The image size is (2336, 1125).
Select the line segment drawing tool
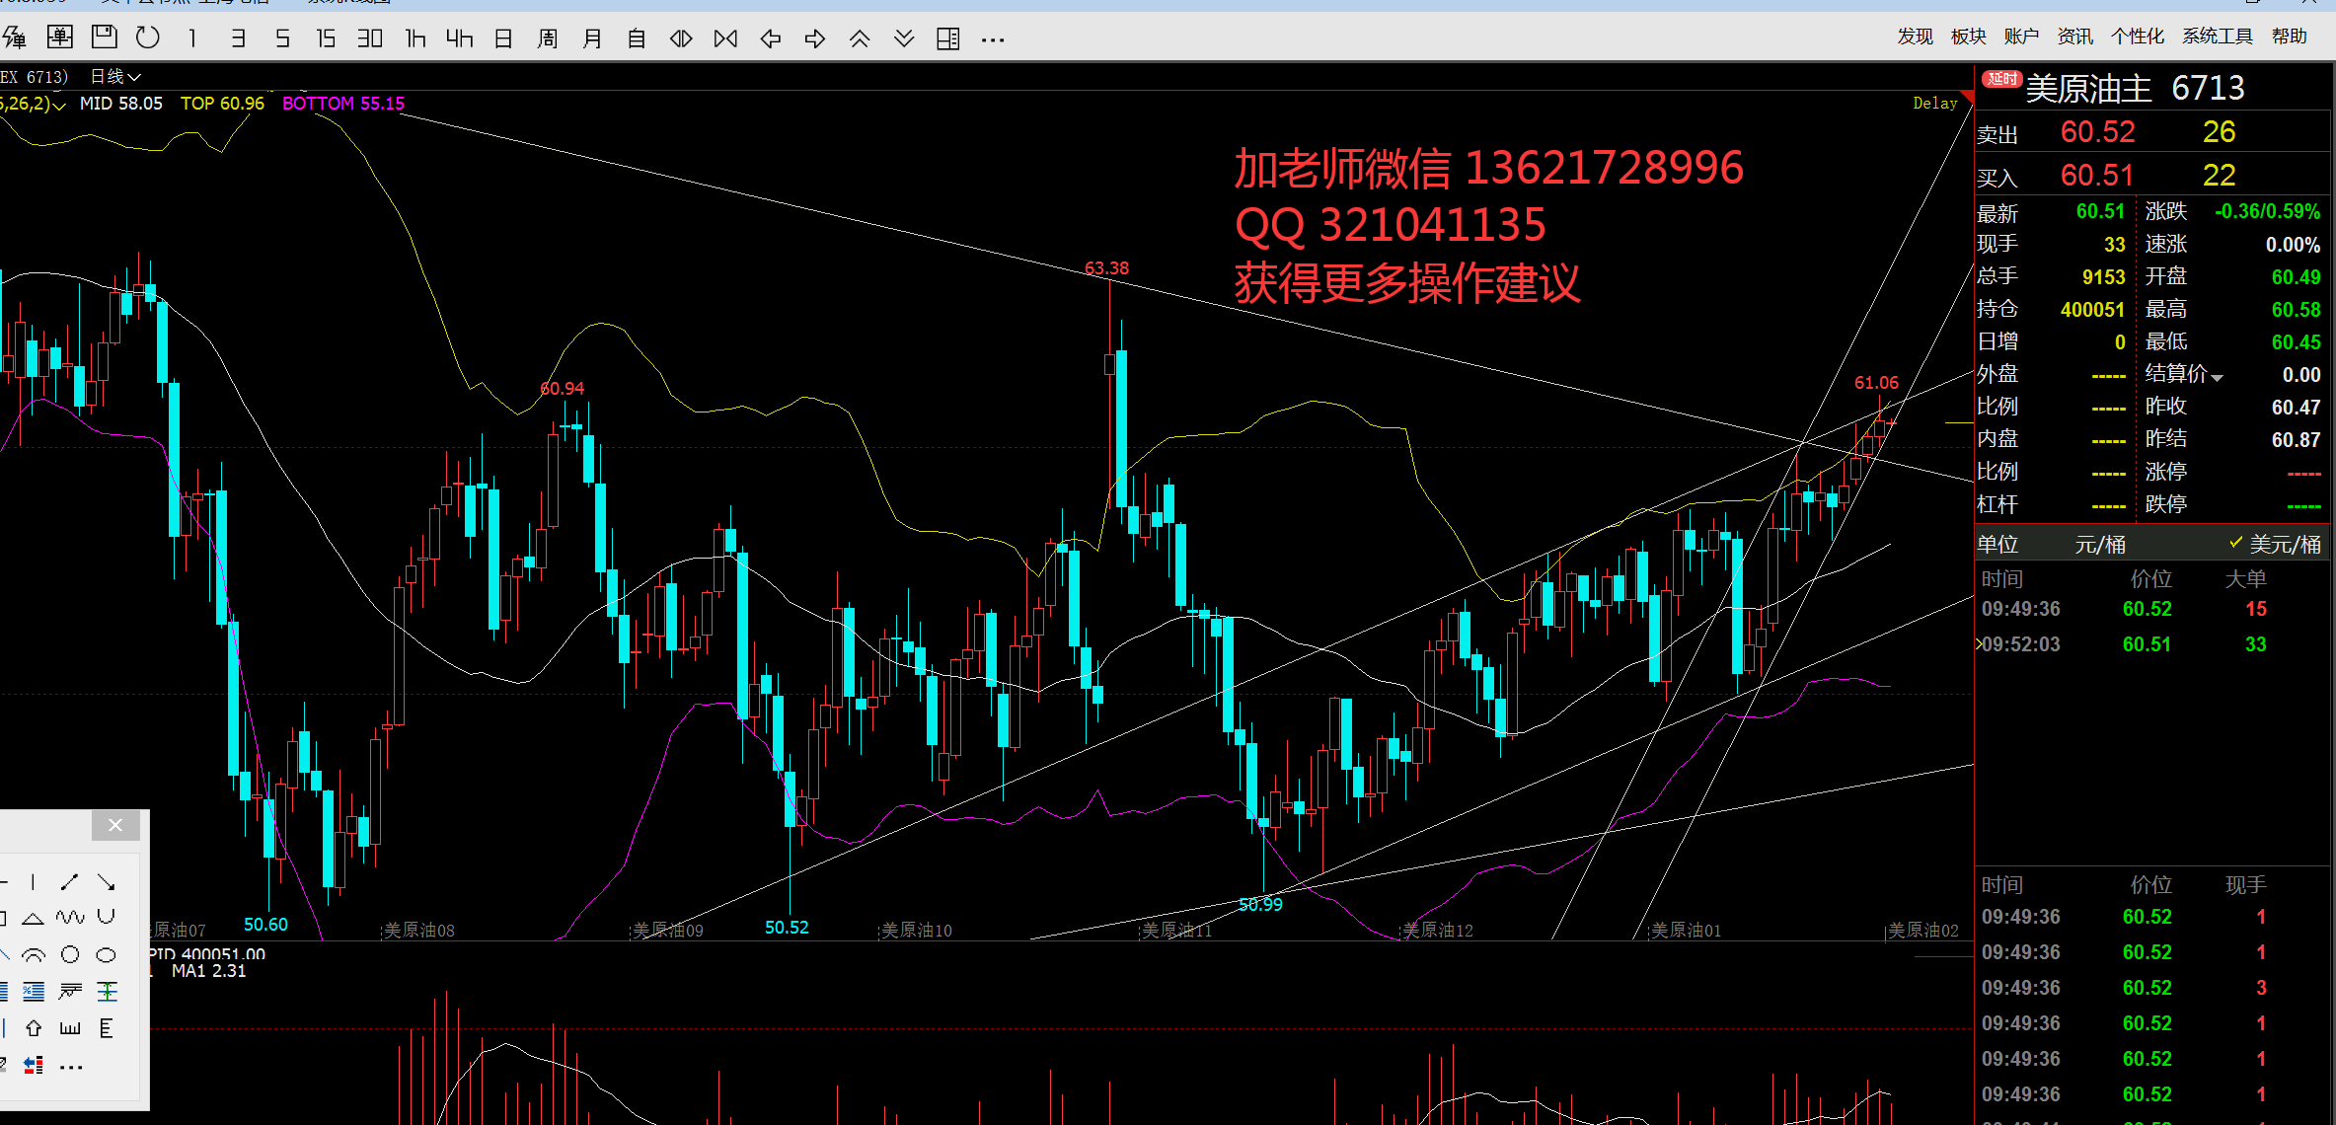coord(69,881)
